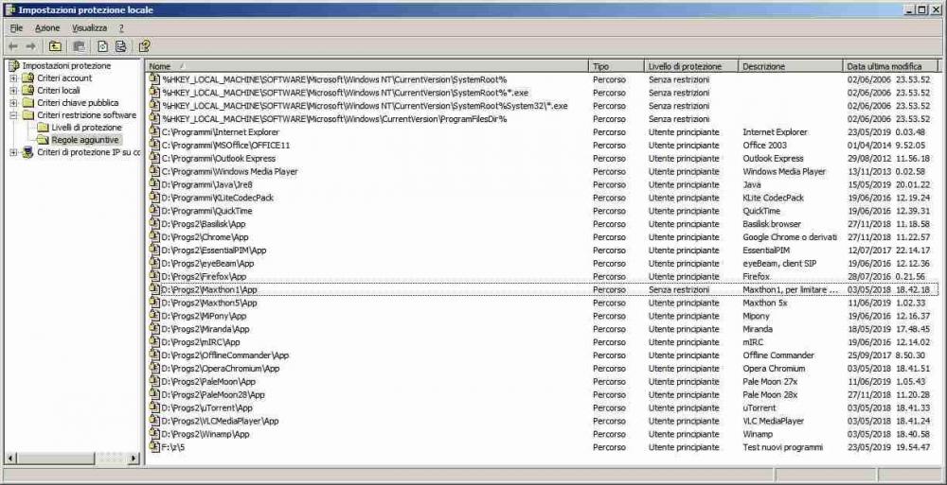This screenshot has width=947, height=485.
Task: Sort by Data ultima modifica column header
Action: click(891, 66)
